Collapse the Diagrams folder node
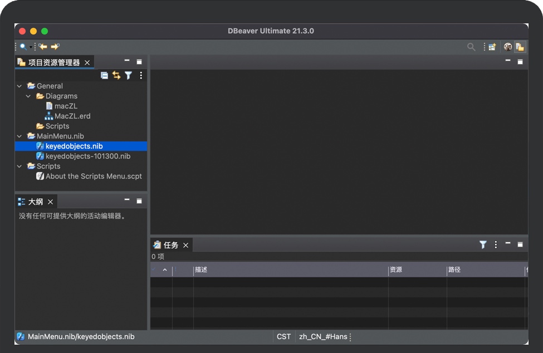This screenshot has width=543, height=353. pos(29,96)
